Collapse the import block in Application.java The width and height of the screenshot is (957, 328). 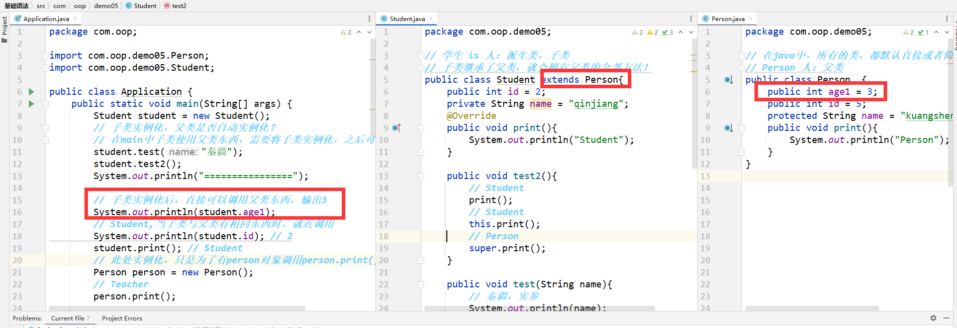click(x=45, y=56)
